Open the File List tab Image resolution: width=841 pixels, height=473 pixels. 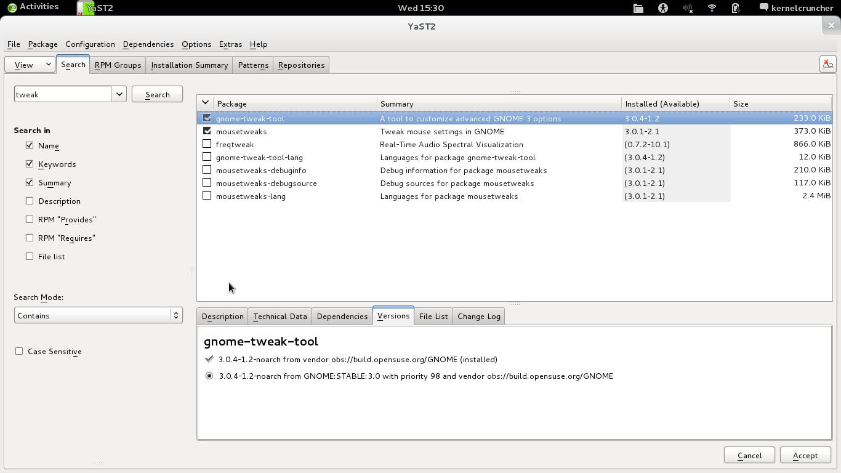tap(433, 316)
